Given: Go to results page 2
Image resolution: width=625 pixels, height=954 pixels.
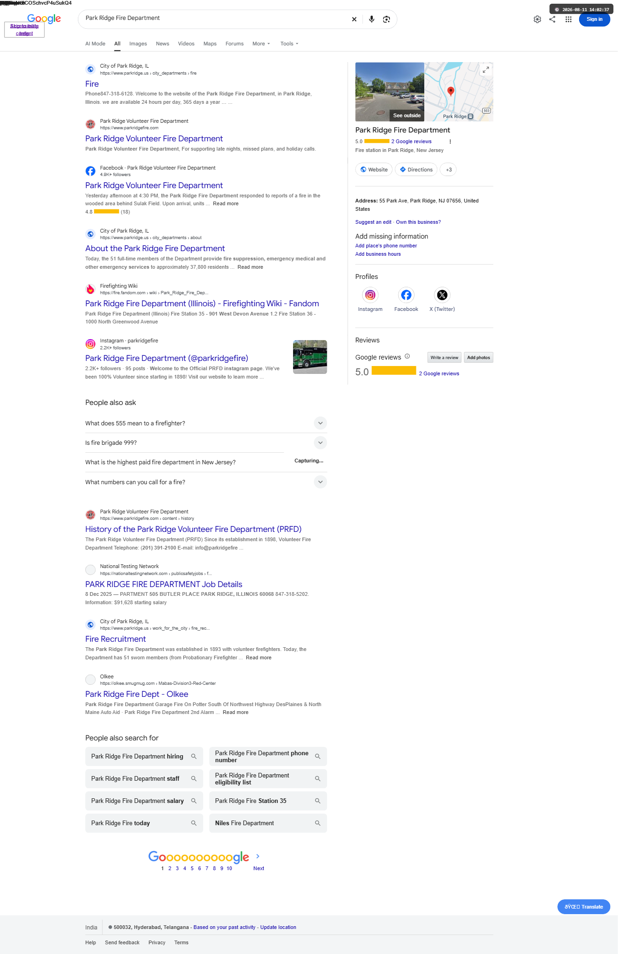Looking at the screenshot, I should click(x=170, y=869).
